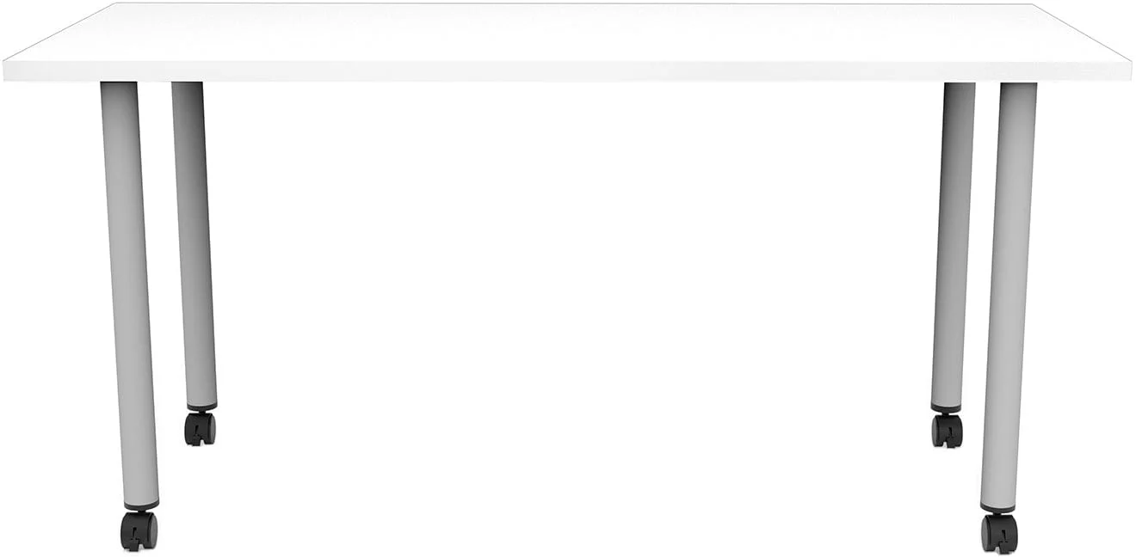The width and height of the screenshot is (1136, 557).
Task: Select the front-left gray table leg
Action: 129,292
